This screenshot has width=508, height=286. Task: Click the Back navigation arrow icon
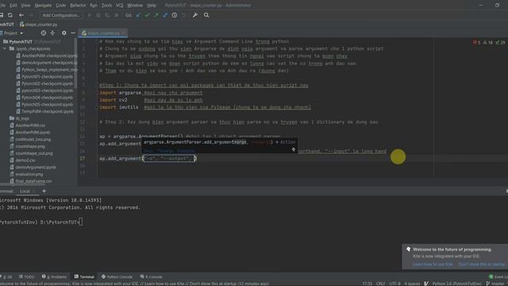point(21,15)
